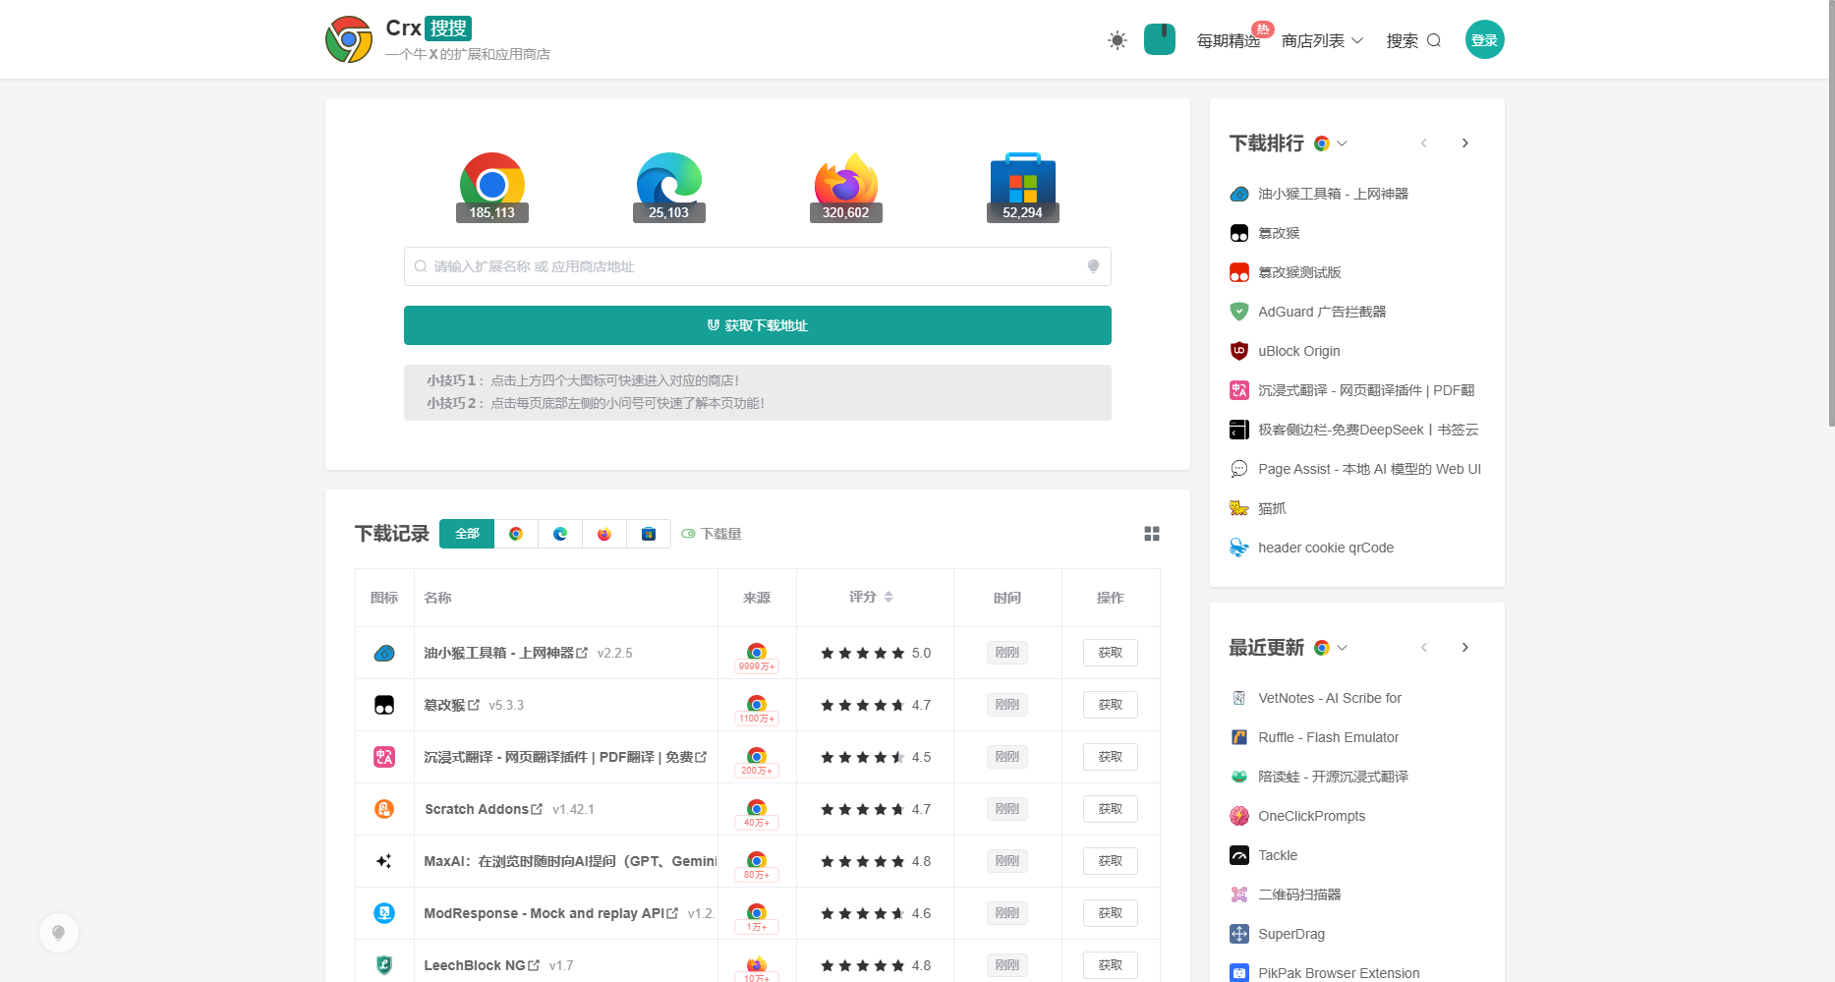Click 获取 for 油小猴工具箱 row
The height and width of the screenshot is (982, 1835).
click(1111, 653)
